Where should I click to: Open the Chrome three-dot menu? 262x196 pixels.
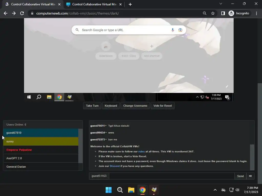click(256, 13)
